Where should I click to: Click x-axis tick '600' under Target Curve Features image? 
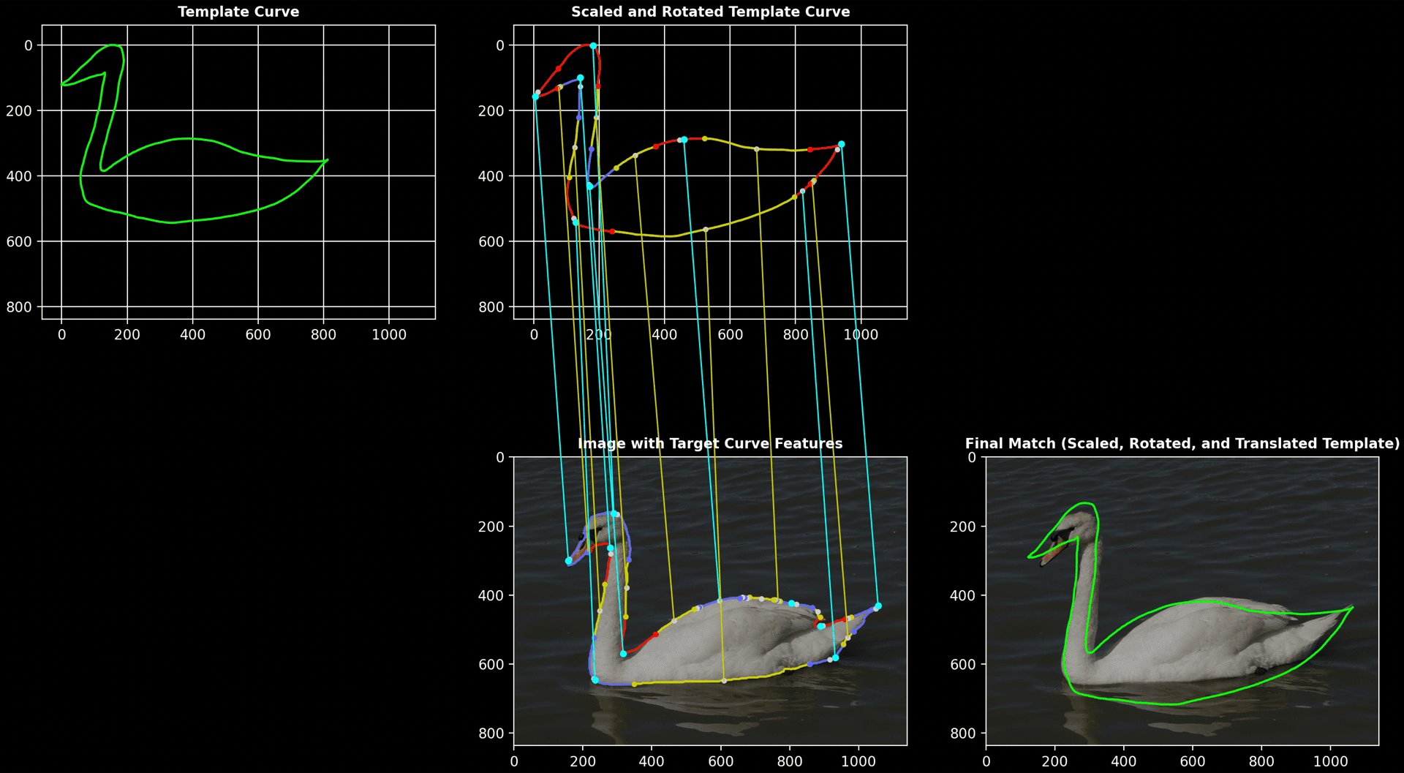point(721,761)
